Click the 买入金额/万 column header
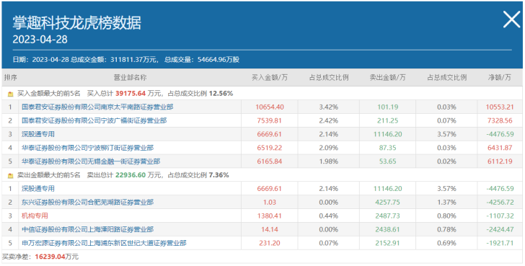Screen dimensions: 525x266 coord(270,78)
